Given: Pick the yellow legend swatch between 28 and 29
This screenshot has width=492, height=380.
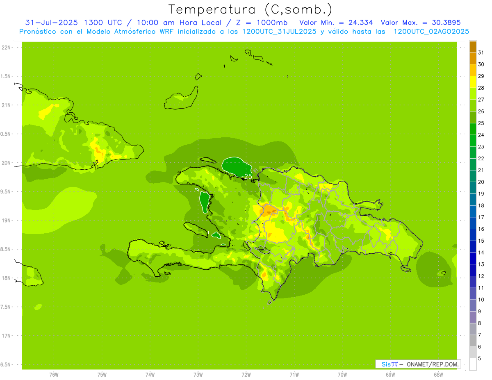Looking at the screenshot, I should pos(473,82).
